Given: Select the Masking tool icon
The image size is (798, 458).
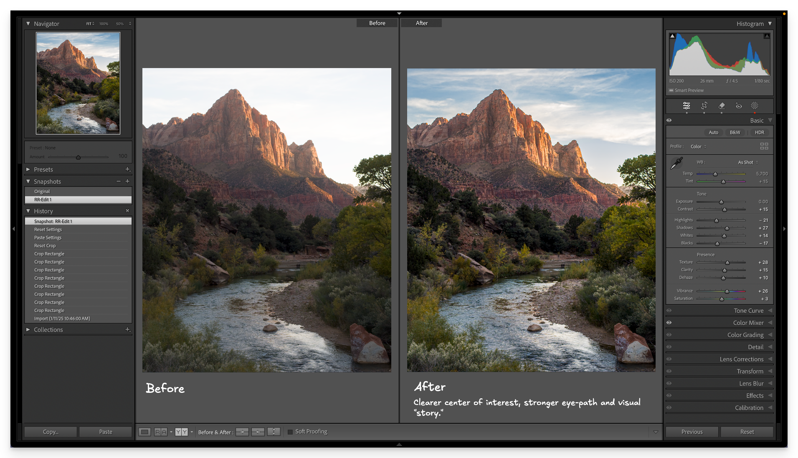Looking at the screenshot, I should point(755,106).
